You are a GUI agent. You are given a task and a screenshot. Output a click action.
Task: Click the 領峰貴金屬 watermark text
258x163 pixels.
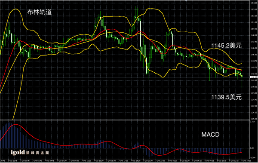[37, 153]
